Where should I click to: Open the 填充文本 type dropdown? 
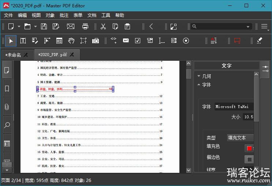(240, 138)
